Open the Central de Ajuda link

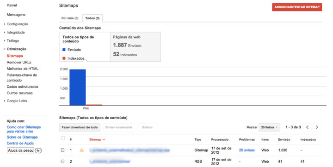click(x=20, y=143)
